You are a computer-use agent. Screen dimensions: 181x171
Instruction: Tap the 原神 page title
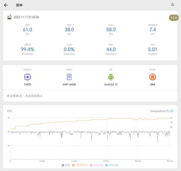19,5
